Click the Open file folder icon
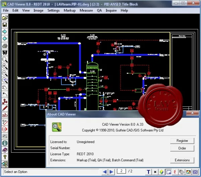Screen dimensions: 201x177 click(x=5, y=18)
